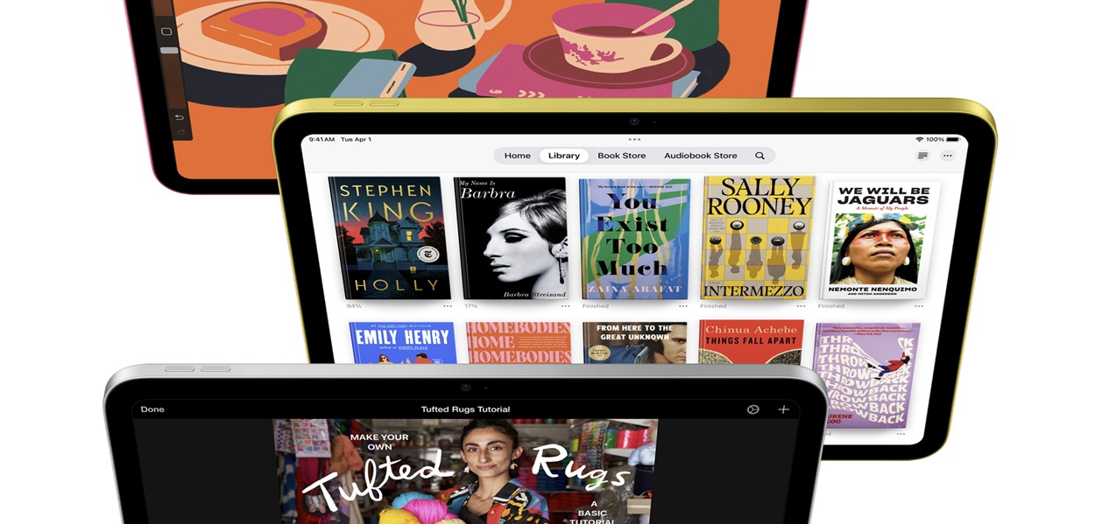Click the 94% progress label under Holly
This screenshot has width=1095, height=524.
coord(354,306)
